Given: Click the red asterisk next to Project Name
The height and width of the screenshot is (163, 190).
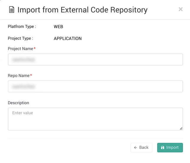Looking at the screenshot, I should coord(35,49).
